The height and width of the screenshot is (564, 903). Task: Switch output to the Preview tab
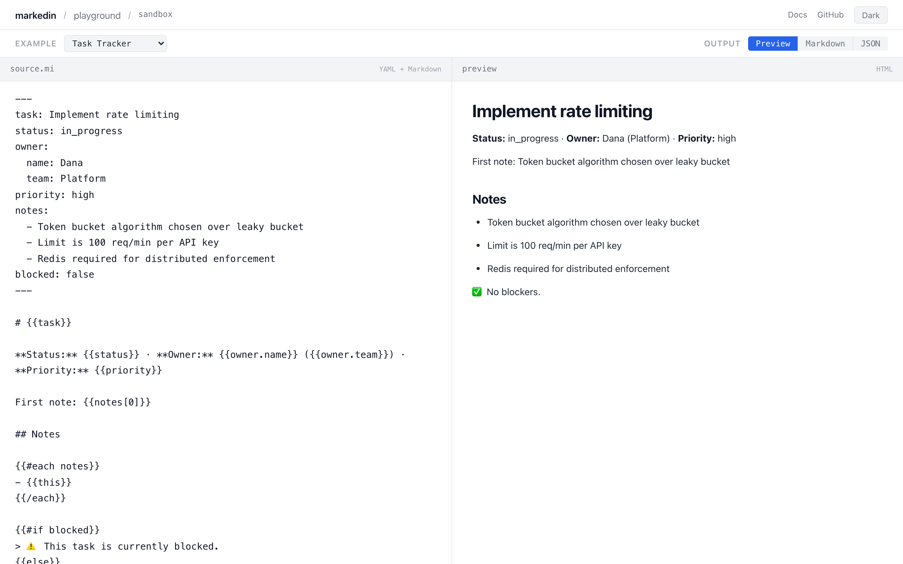(773, 44)
